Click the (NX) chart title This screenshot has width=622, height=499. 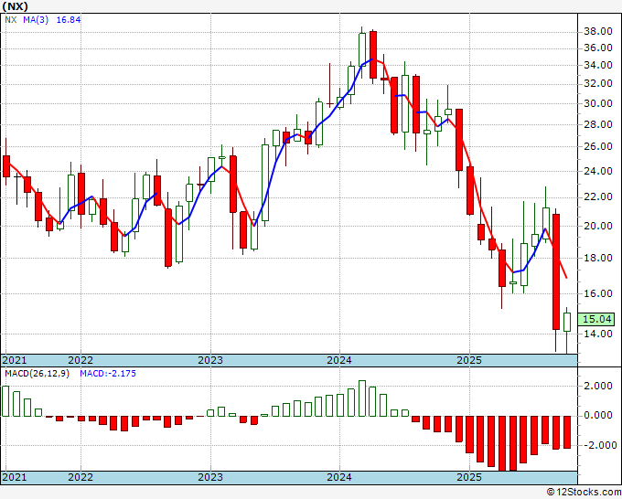15,6
